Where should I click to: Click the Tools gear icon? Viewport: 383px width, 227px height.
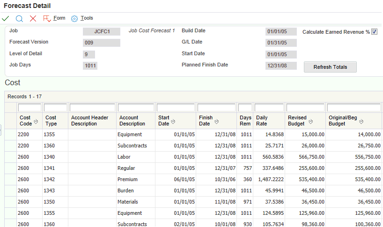point(74,18)
